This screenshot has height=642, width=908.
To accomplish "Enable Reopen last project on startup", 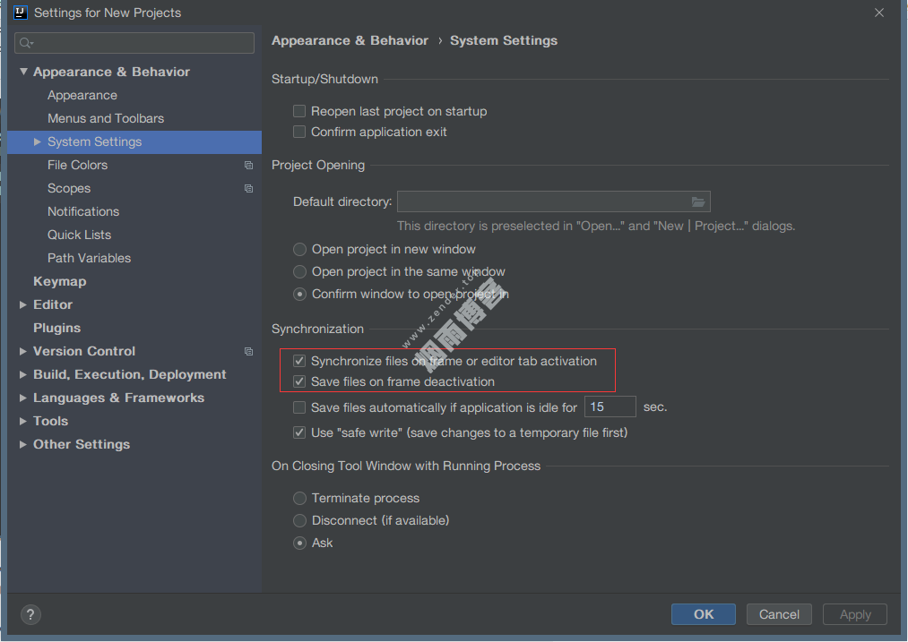I will point(299,112).
